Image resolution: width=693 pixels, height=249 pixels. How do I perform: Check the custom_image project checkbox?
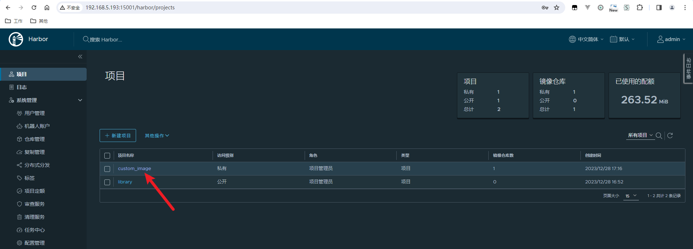(x=107, y=169)
